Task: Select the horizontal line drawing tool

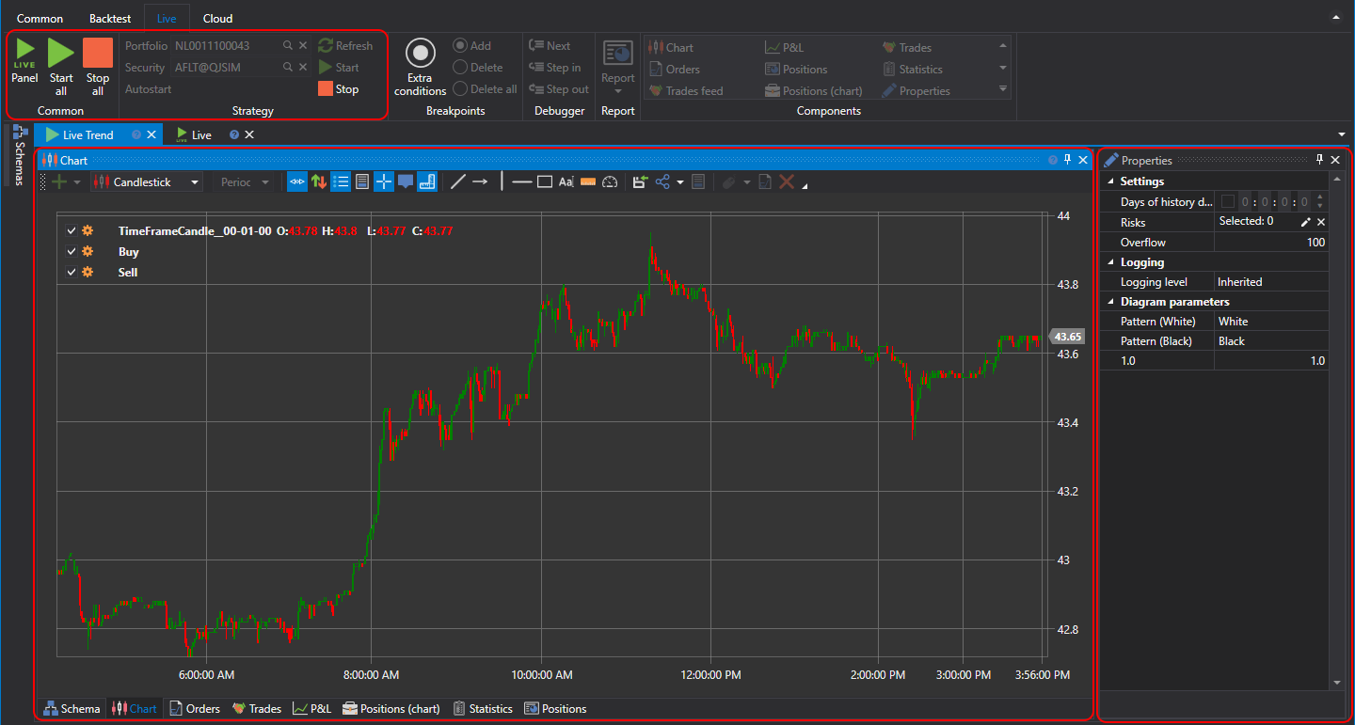Action: tap(522, 182)
